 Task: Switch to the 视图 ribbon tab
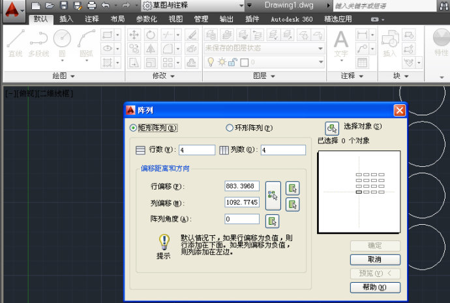tap(175, 19)
